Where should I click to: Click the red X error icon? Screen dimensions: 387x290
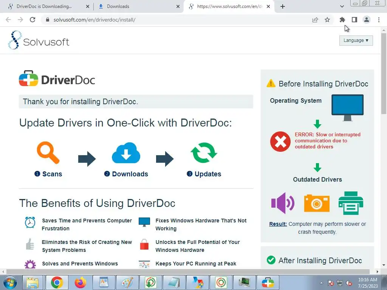[x=280, y=142]
